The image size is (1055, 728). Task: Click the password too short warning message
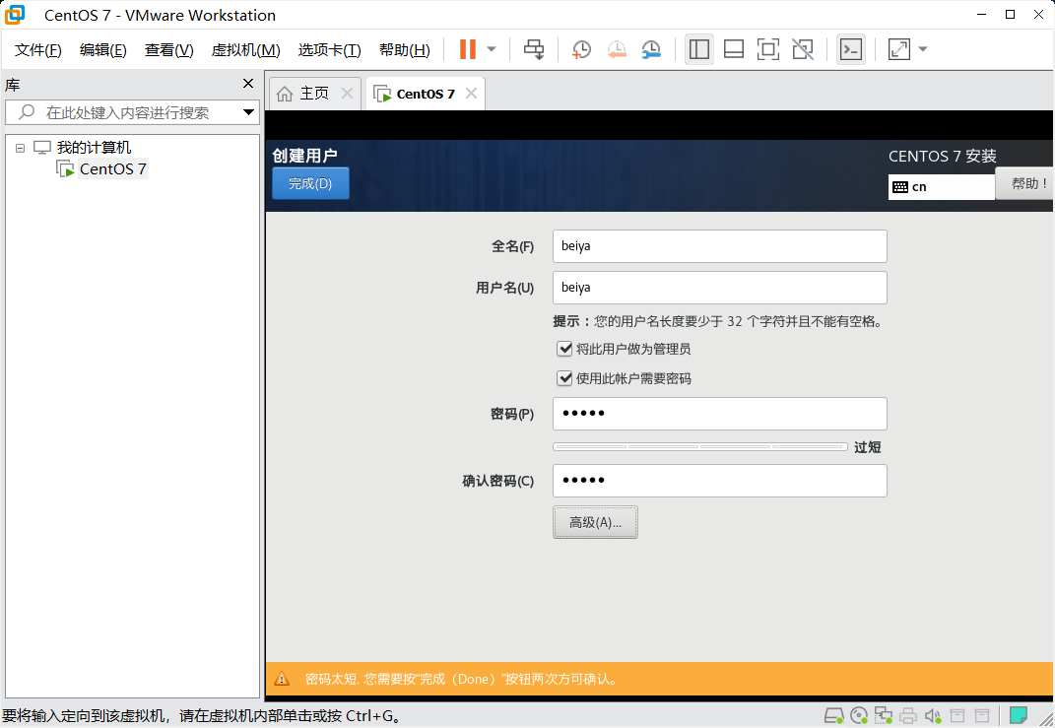(462, 679)
